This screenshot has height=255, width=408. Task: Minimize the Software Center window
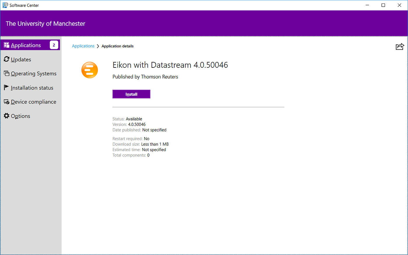[x=367, y=5]
